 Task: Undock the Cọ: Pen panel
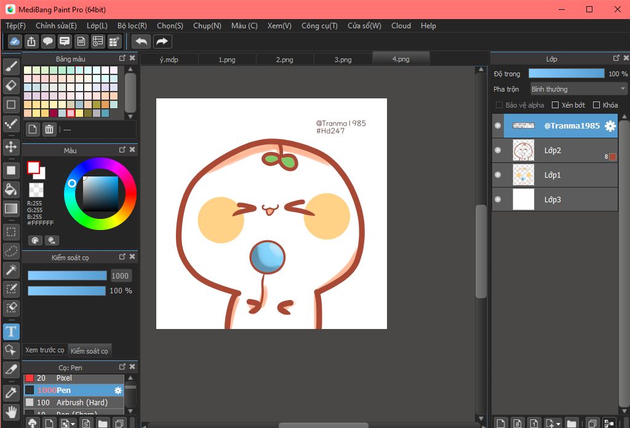122,367
